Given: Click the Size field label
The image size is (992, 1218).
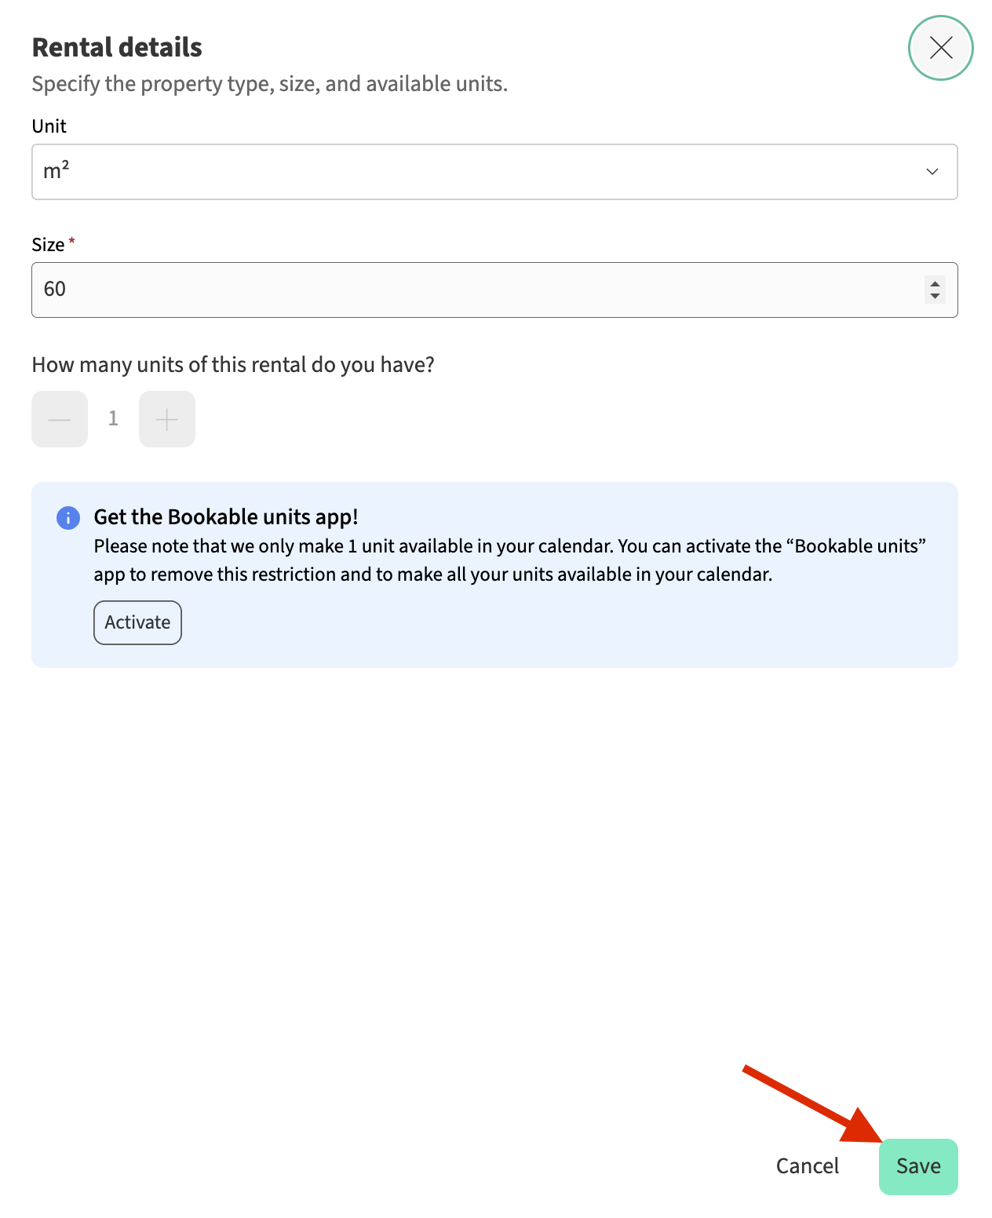Looking at the screenshot, I should 48,245.
